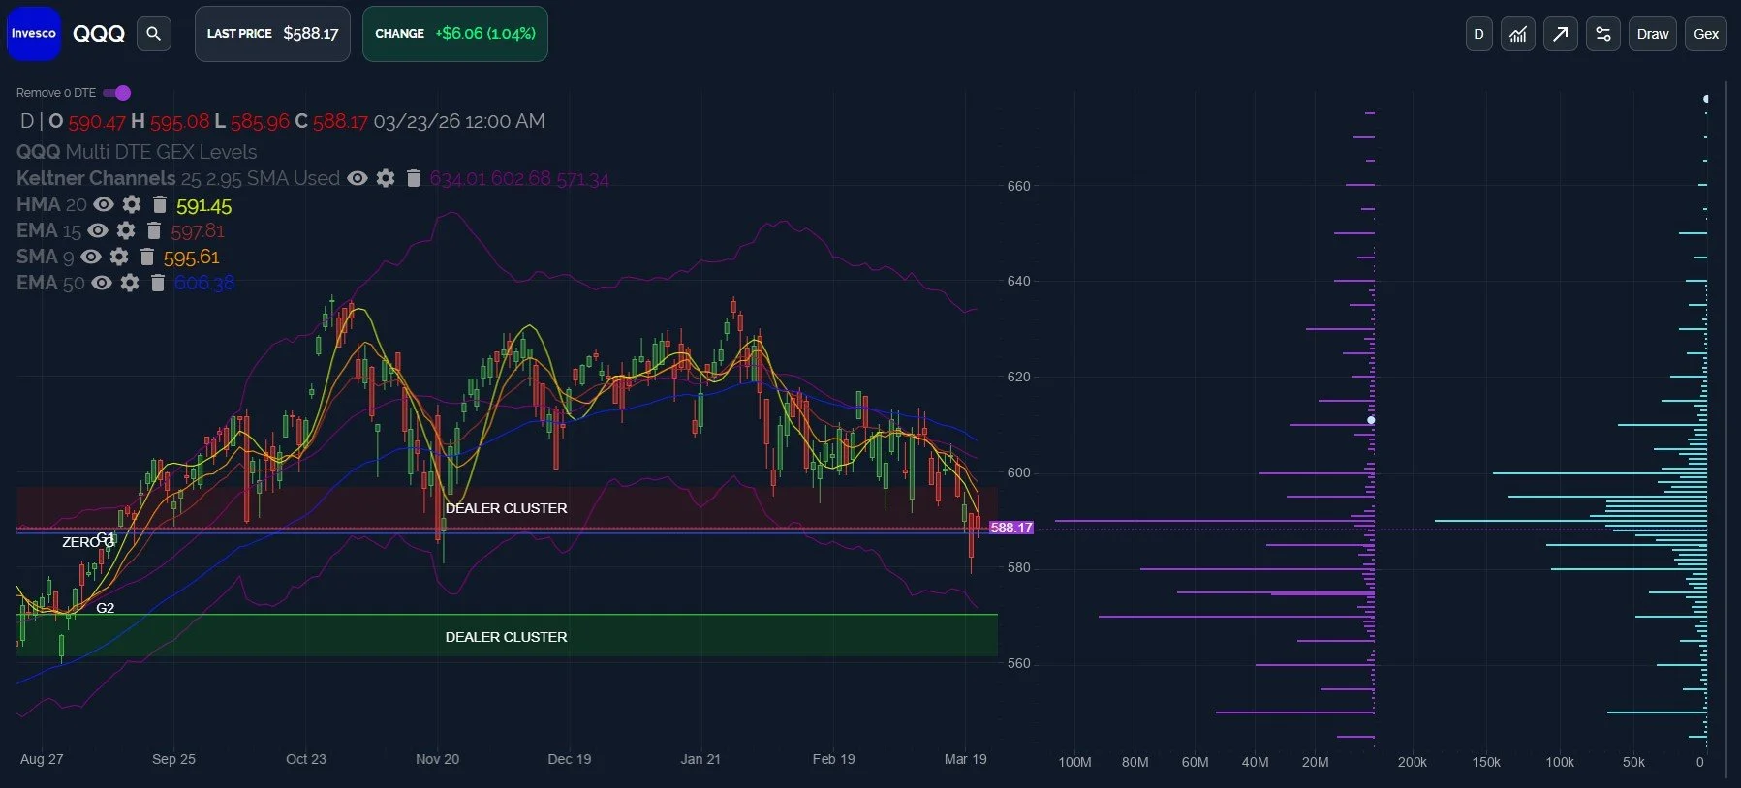This screenshot has width=1741, height=788.
Task: Hide the HMA 20 line
Action: click(x=104, y=204)
